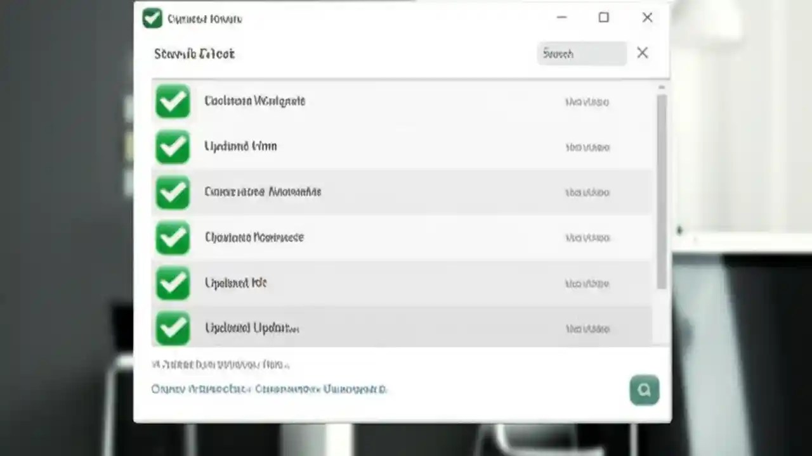Select the first row's version label menu
The image size is (812, 456).
[x=586, y=101]
